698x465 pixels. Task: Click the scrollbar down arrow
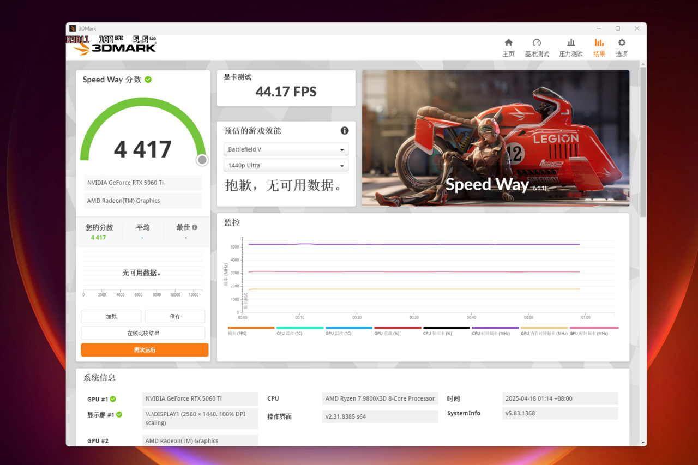click(643, 442)
